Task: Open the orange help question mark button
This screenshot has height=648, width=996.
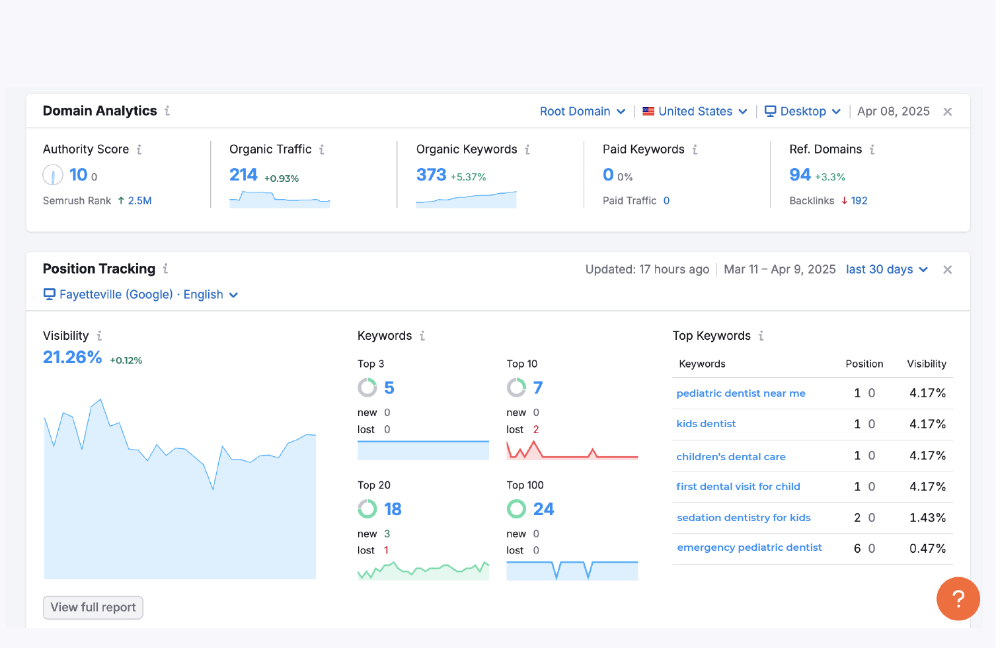Action: click(x=958, y=599)
